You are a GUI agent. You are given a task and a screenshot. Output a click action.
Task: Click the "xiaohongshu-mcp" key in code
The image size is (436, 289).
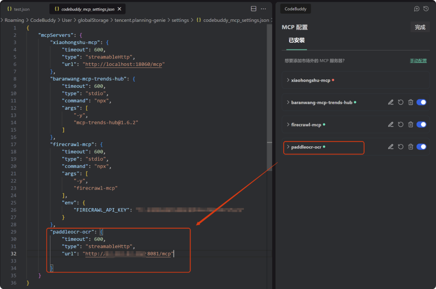tap(75, 42)
